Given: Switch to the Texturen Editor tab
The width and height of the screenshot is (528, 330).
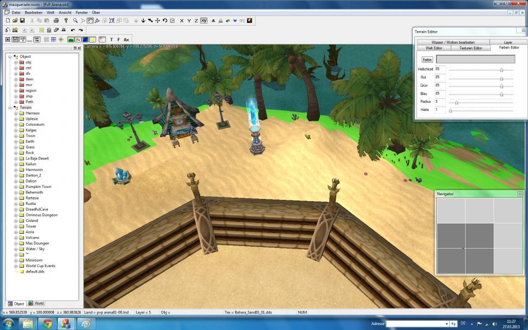Looking at the screenshot, I should 470,48.
